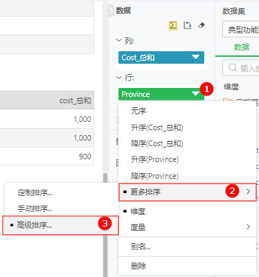Image resolution: width=259 pixels, height=277 pixels.
Task: Click the dataset search input field
Action: tap(241, 68)
